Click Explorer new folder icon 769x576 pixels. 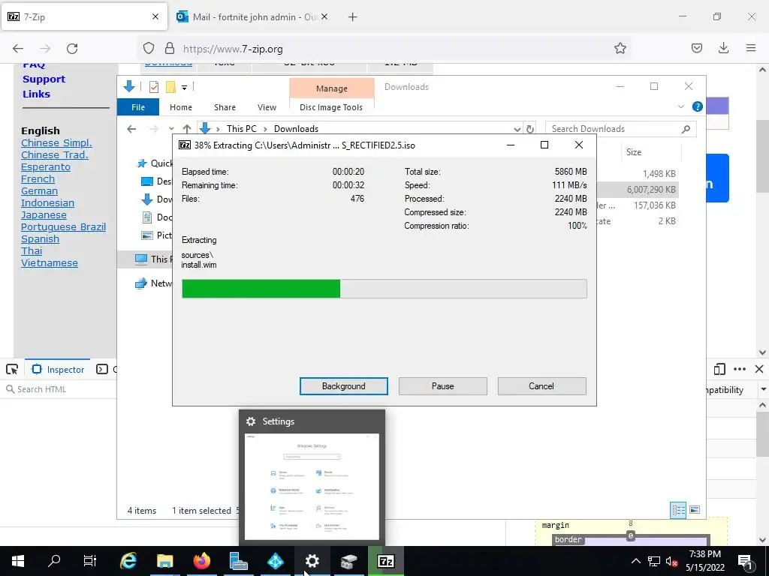[x=170, y=87]
